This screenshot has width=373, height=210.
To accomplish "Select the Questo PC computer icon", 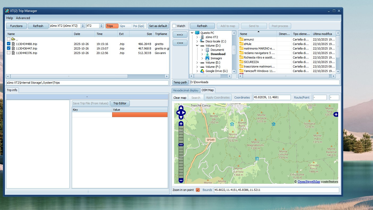I will click(x=197, y=33).
